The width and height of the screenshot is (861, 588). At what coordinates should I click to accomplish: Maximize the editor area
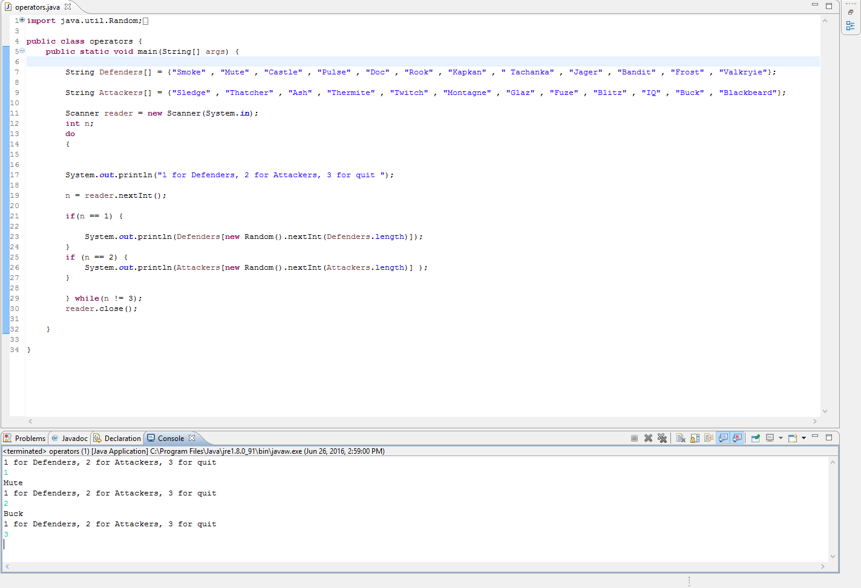tap(829, 6)
